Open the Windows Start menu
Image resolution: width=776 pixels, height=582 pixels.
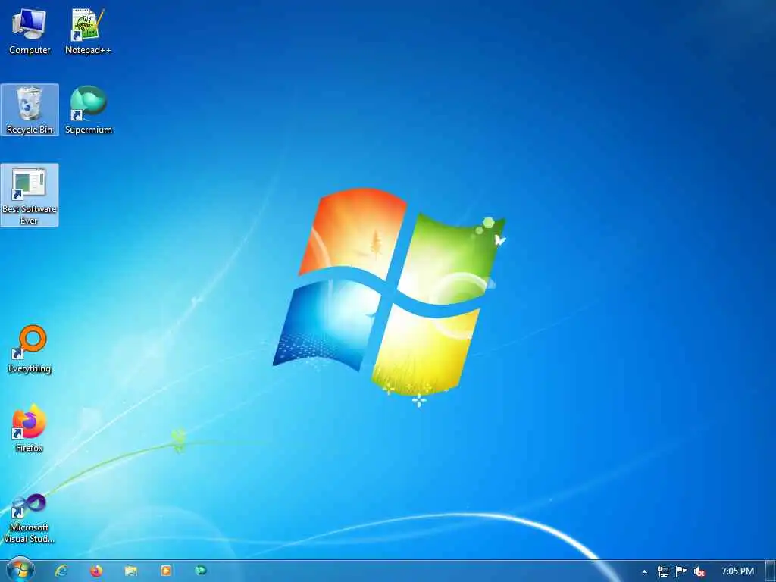[x=20, y=571]
